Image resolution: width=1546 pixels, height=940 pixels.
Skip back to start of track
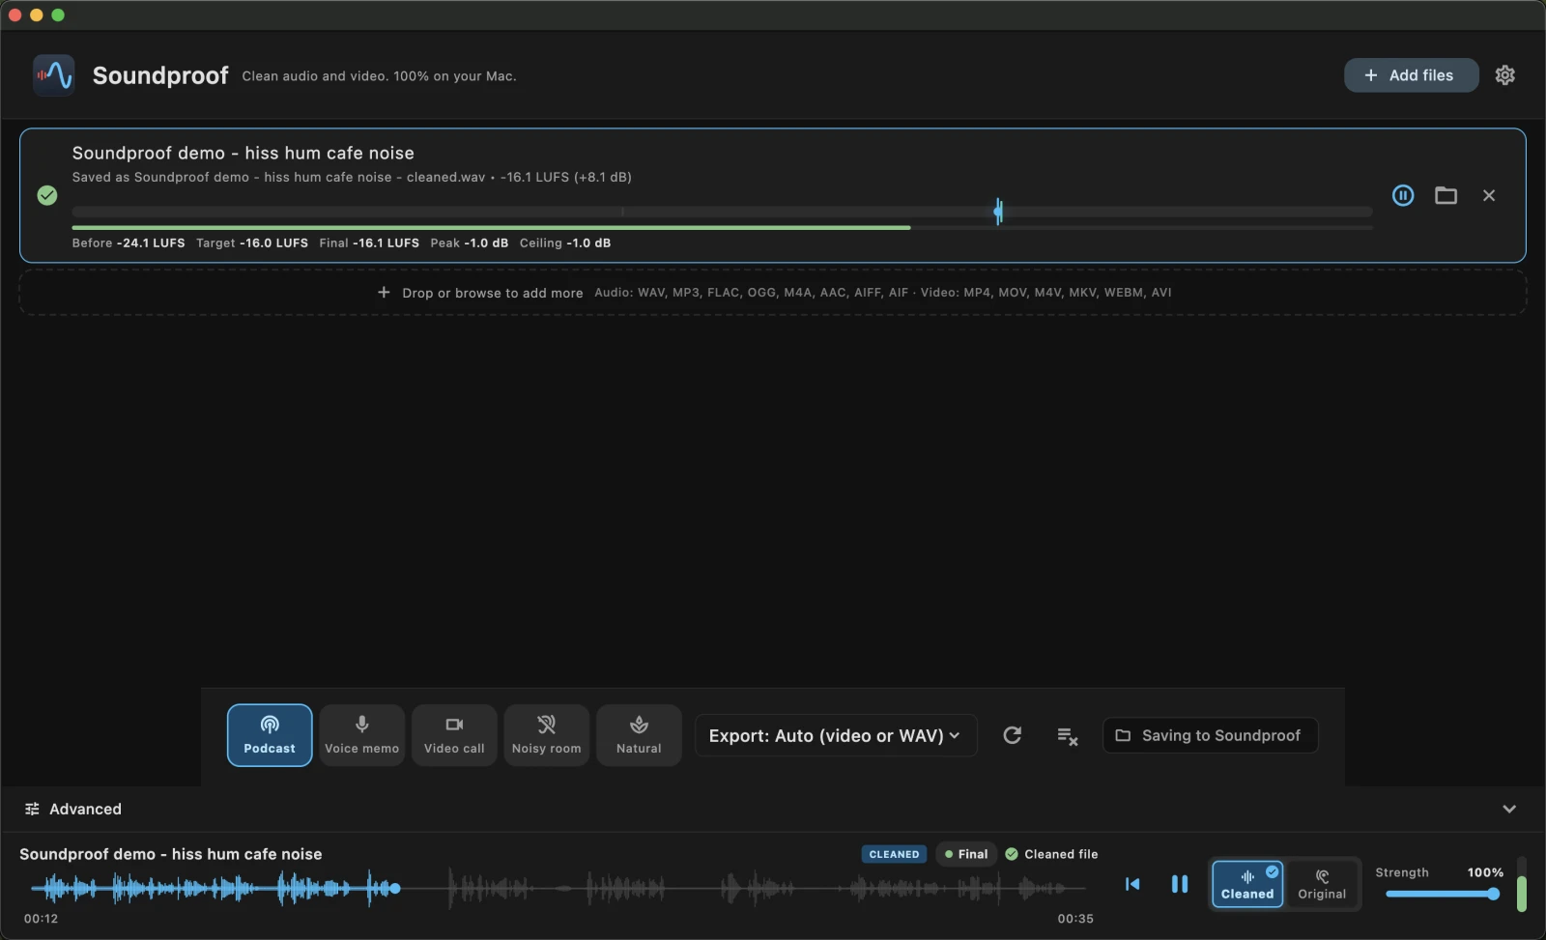(x=1132, y=884)
